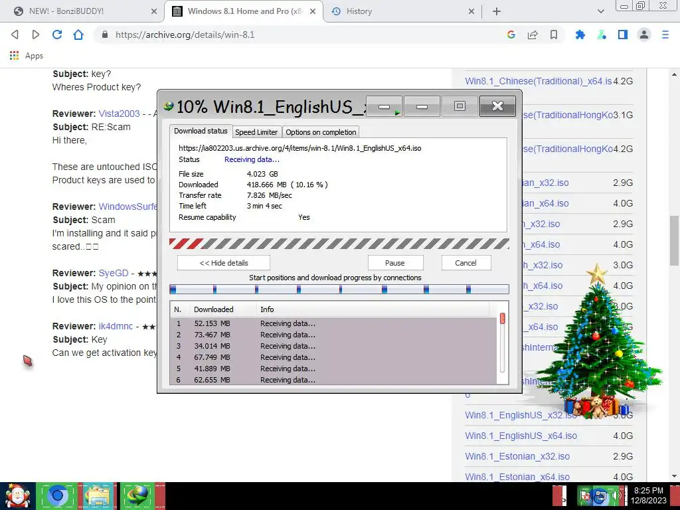Viewport: 680px width, 510px height.
Task: Open File Explorer from the taskbar
Action: (x=99, y=496)
